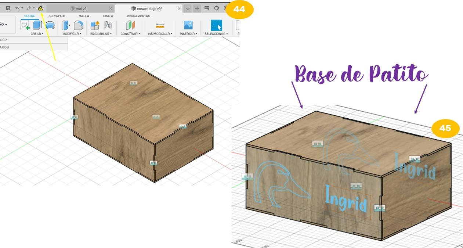Open the undo history dropdown arrow
This screenshot has width=463, height=248.
[x=22, y=8]
